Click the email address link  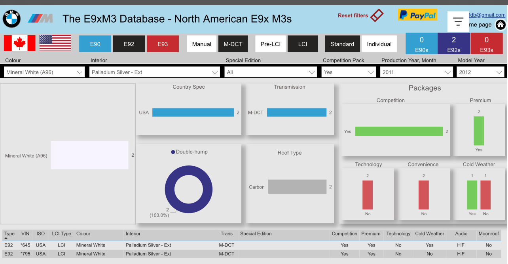487,15
